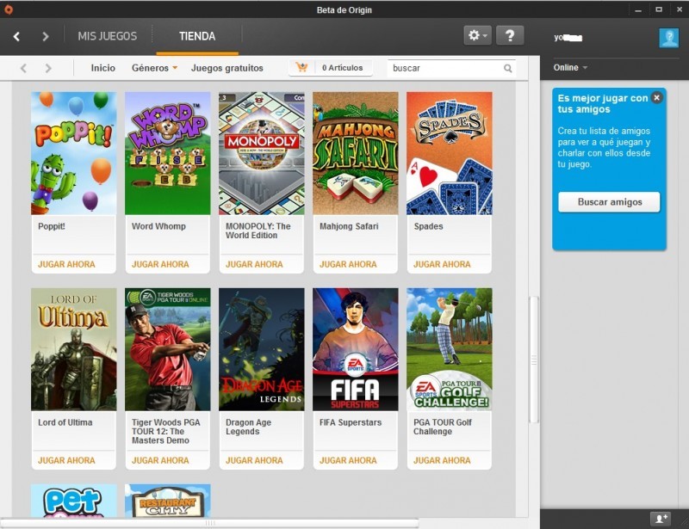Go back with the main back arrow

point(16,36)
